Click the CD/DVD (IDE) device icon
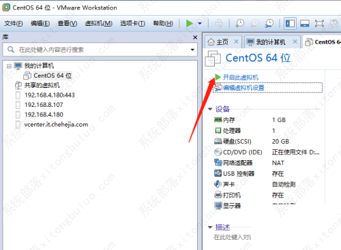341x250 pixels. (x=218, y=152)
